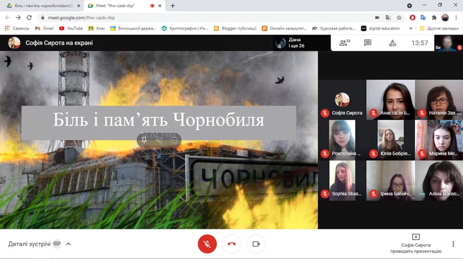Click the attachment icon beside Деталі зустрічі

pos(57,244)
